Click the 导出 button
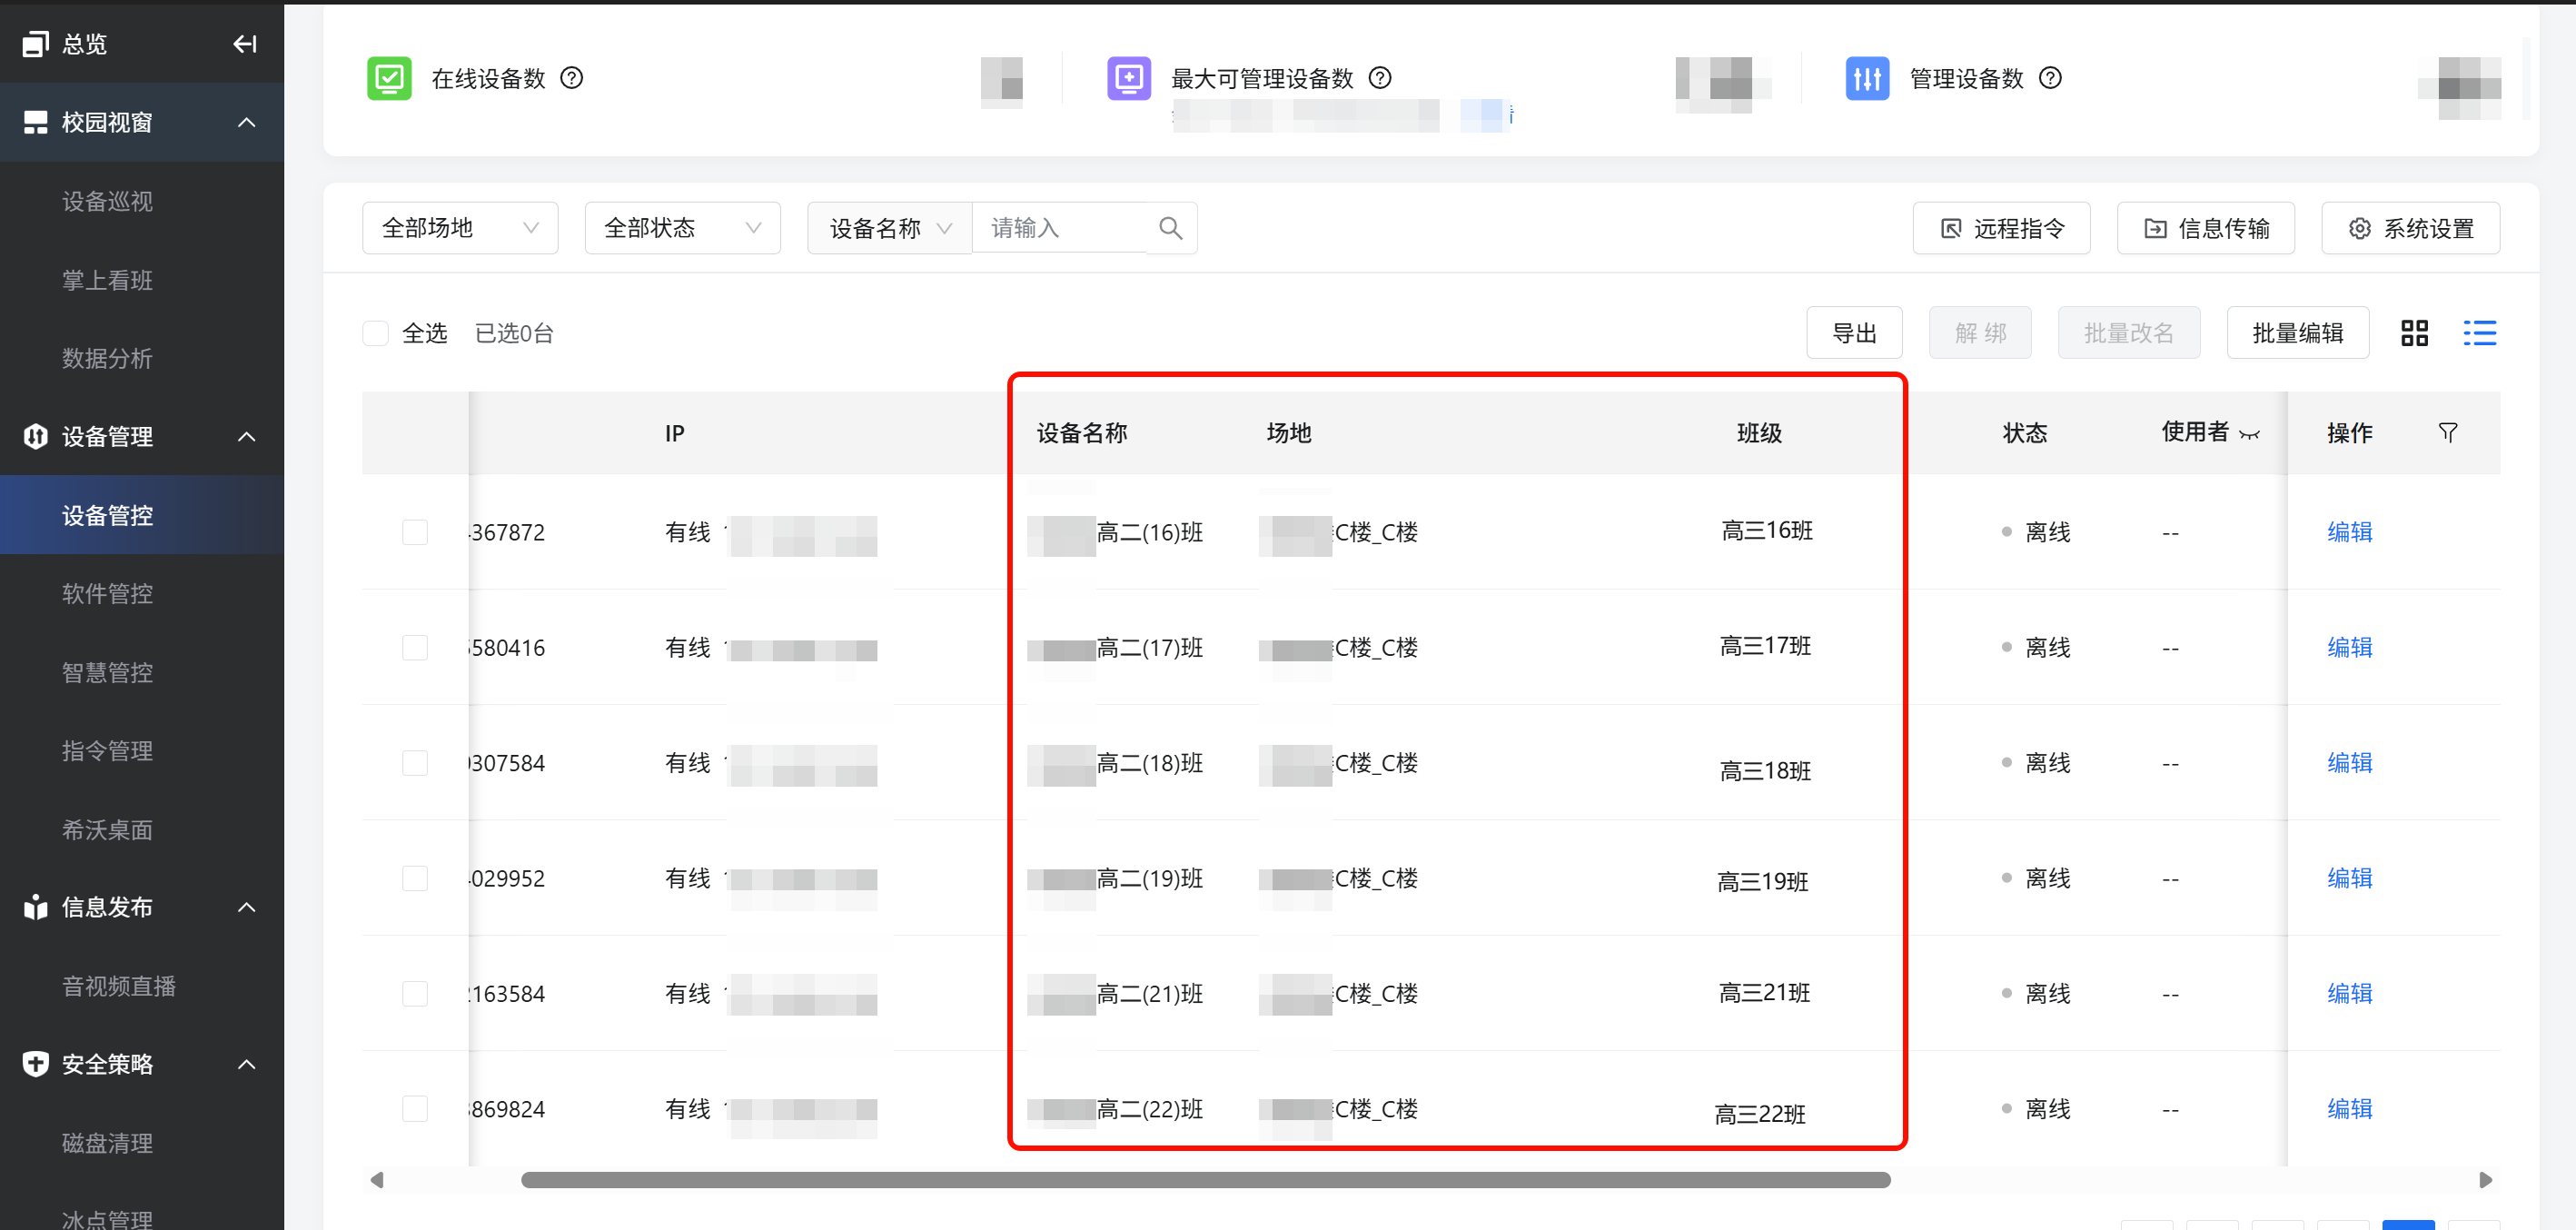The image size is (2576, 1230). click(x=1853, y=333)
